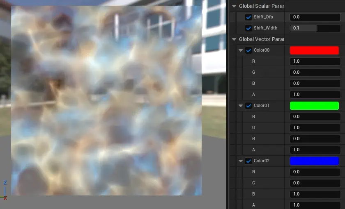This screenshot has height=209, width=345.
Task: Select the Color02 B value field
Action: click(x=315, y=194)
